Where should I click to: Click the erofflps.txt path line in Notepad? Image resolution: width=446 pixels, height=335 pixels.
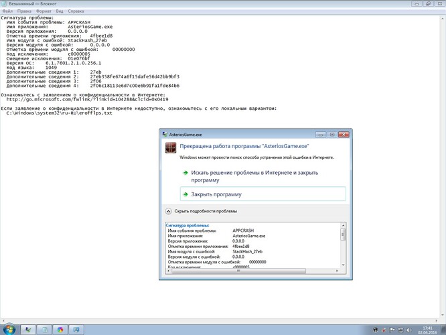click(59, 113)
